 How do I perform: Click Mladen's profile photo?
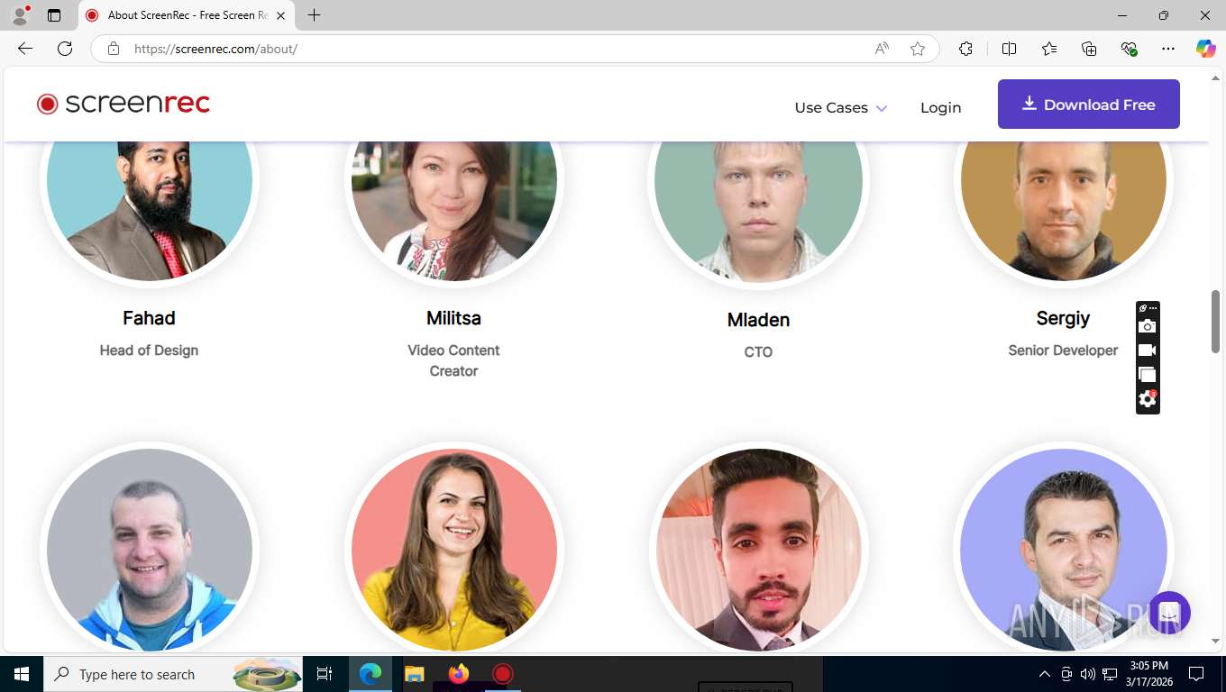[x=758, y=213]
